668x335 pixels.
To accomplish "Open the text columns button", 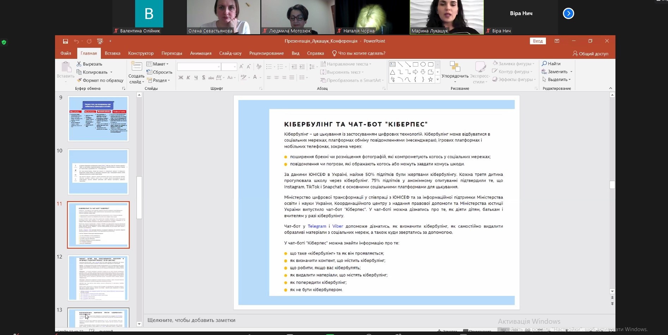I will click(303, 77).
